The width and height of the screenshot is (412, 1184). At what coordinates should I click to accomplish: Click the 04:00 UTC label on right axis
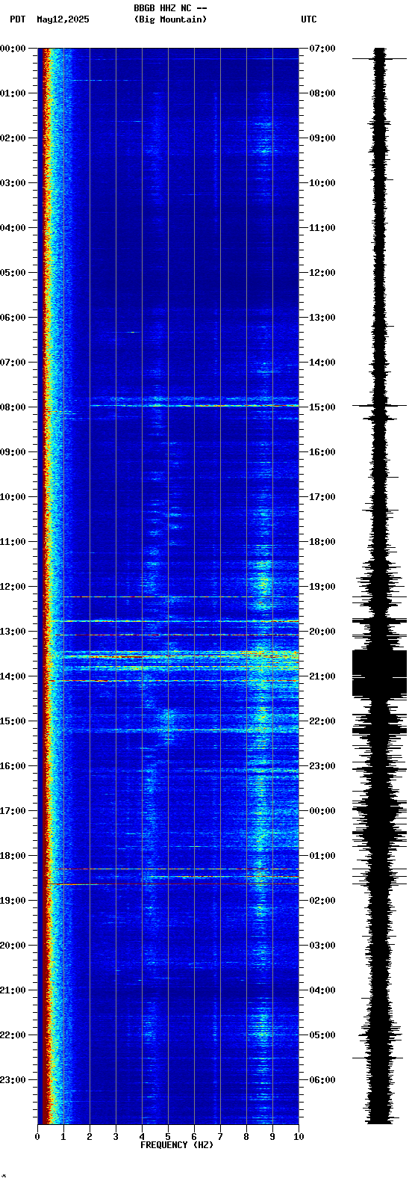[322, 990]
